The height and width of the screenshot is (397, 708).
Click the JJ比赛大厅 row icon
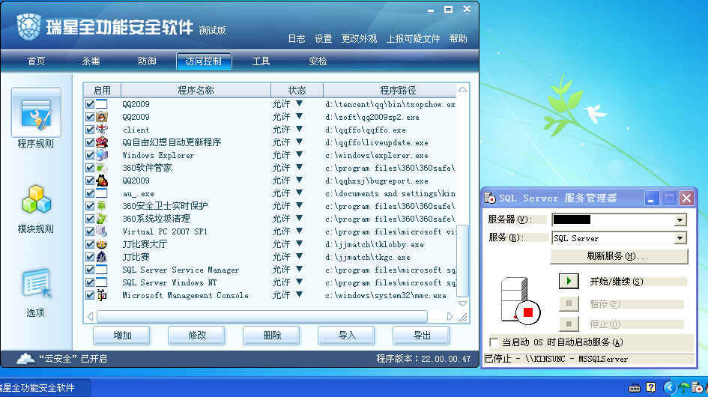[x=102, y=244]
